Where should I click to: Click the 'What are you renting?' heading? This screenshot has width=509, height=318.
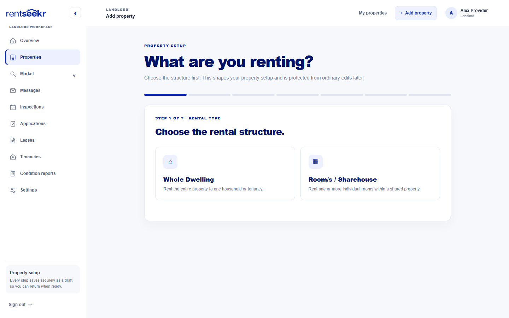point(229,61)
